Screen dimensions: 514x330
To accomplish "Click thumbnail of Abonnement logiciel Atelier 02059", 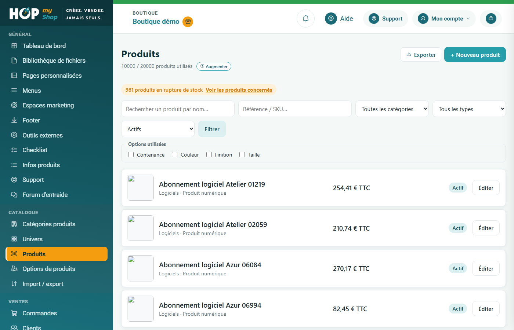I will click(141, 228).
